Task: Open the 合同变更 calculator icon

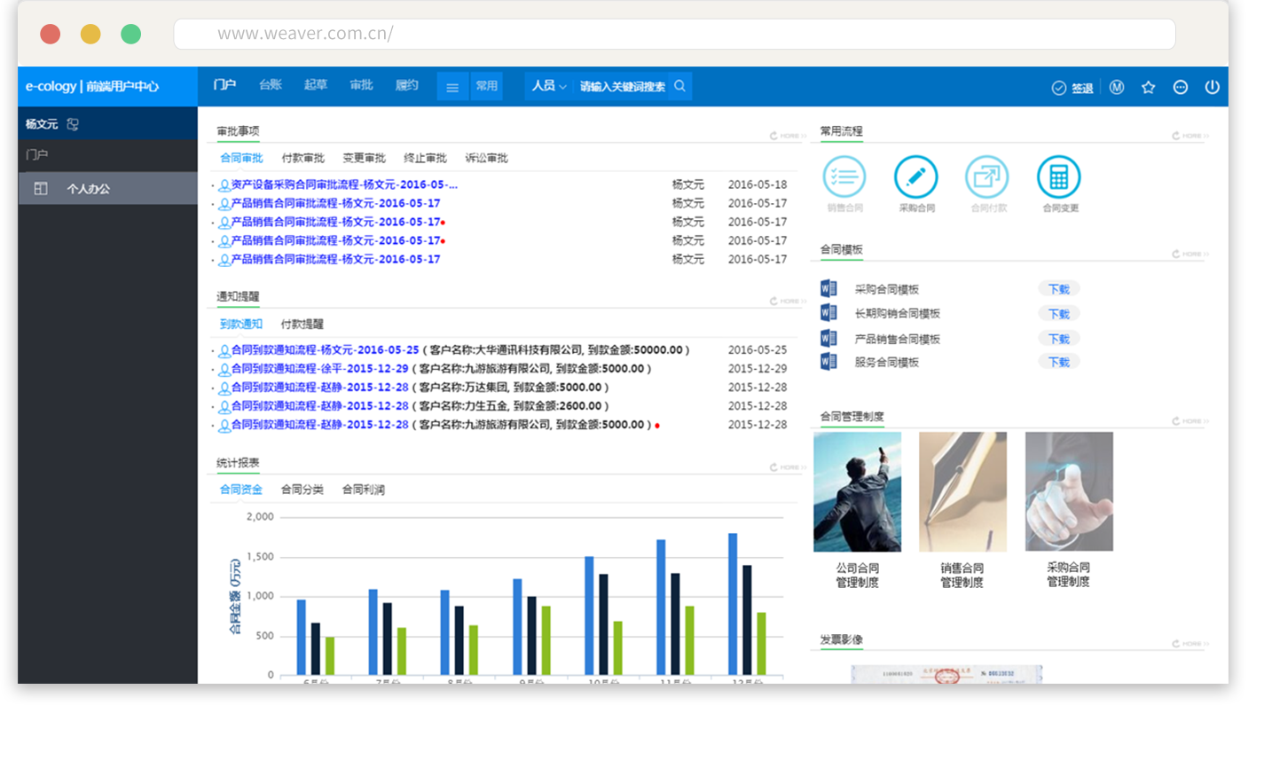Action: [1058, 176]
